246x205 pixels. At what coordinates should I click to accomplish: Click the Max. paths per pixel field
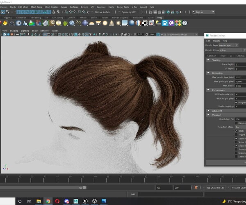click(241, 82)
